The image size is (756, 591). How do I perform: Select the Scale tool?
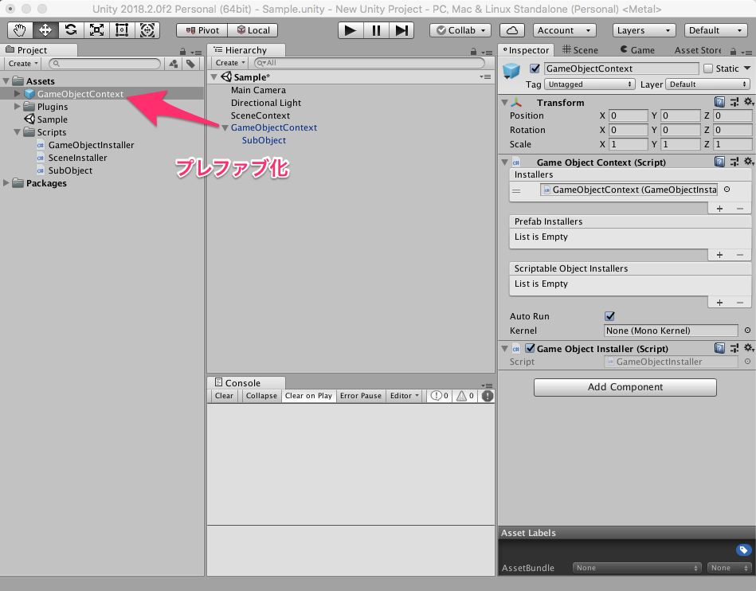point(96,30)
